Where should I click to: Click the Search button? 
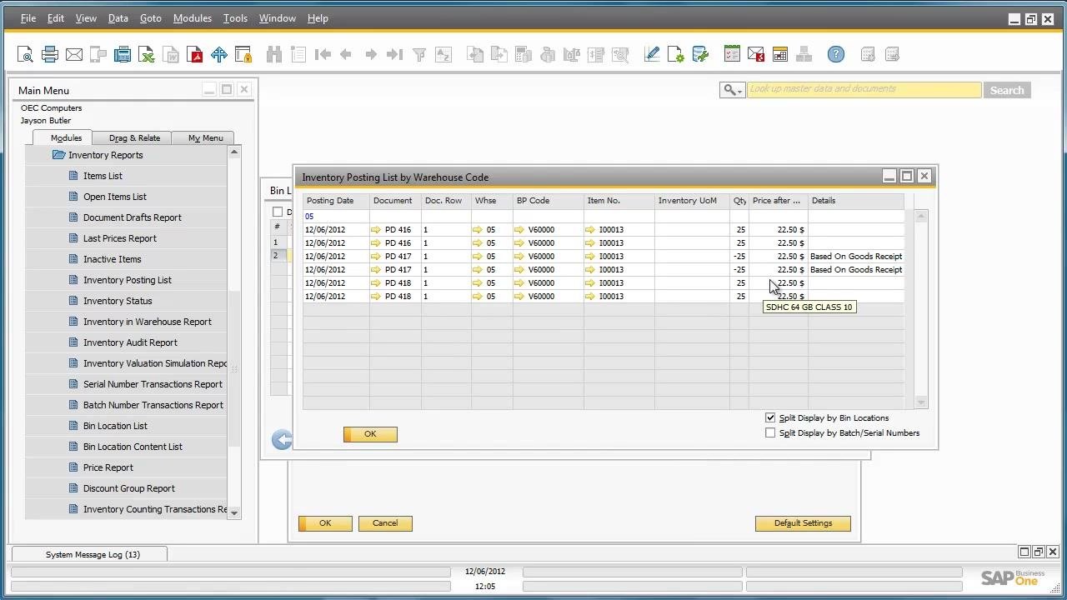(x=1007, y=90)
